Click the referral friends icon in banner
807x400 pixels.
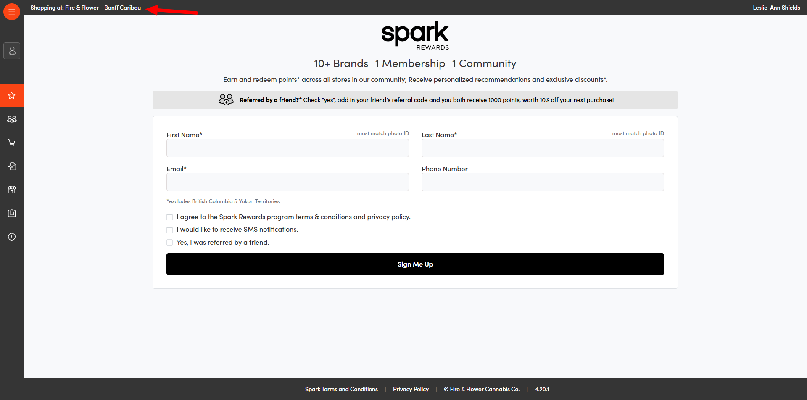[226, 99]
